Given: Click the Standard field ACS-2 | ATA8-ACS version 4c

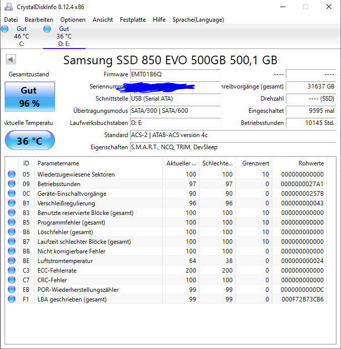Looking at the screenshot, I should (x=233, y=135).
